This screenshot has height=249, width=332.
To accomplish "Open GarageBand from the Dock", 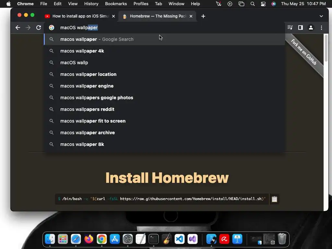I will [167, 239].
